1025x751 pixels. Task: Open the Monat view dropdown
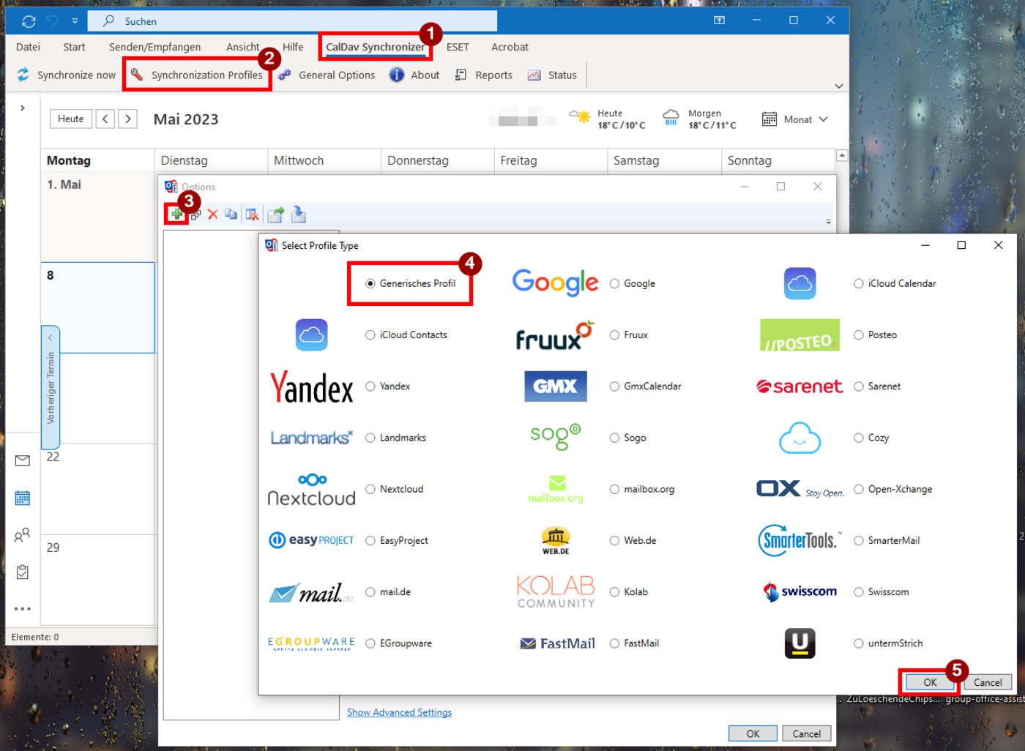click(795, 119)
